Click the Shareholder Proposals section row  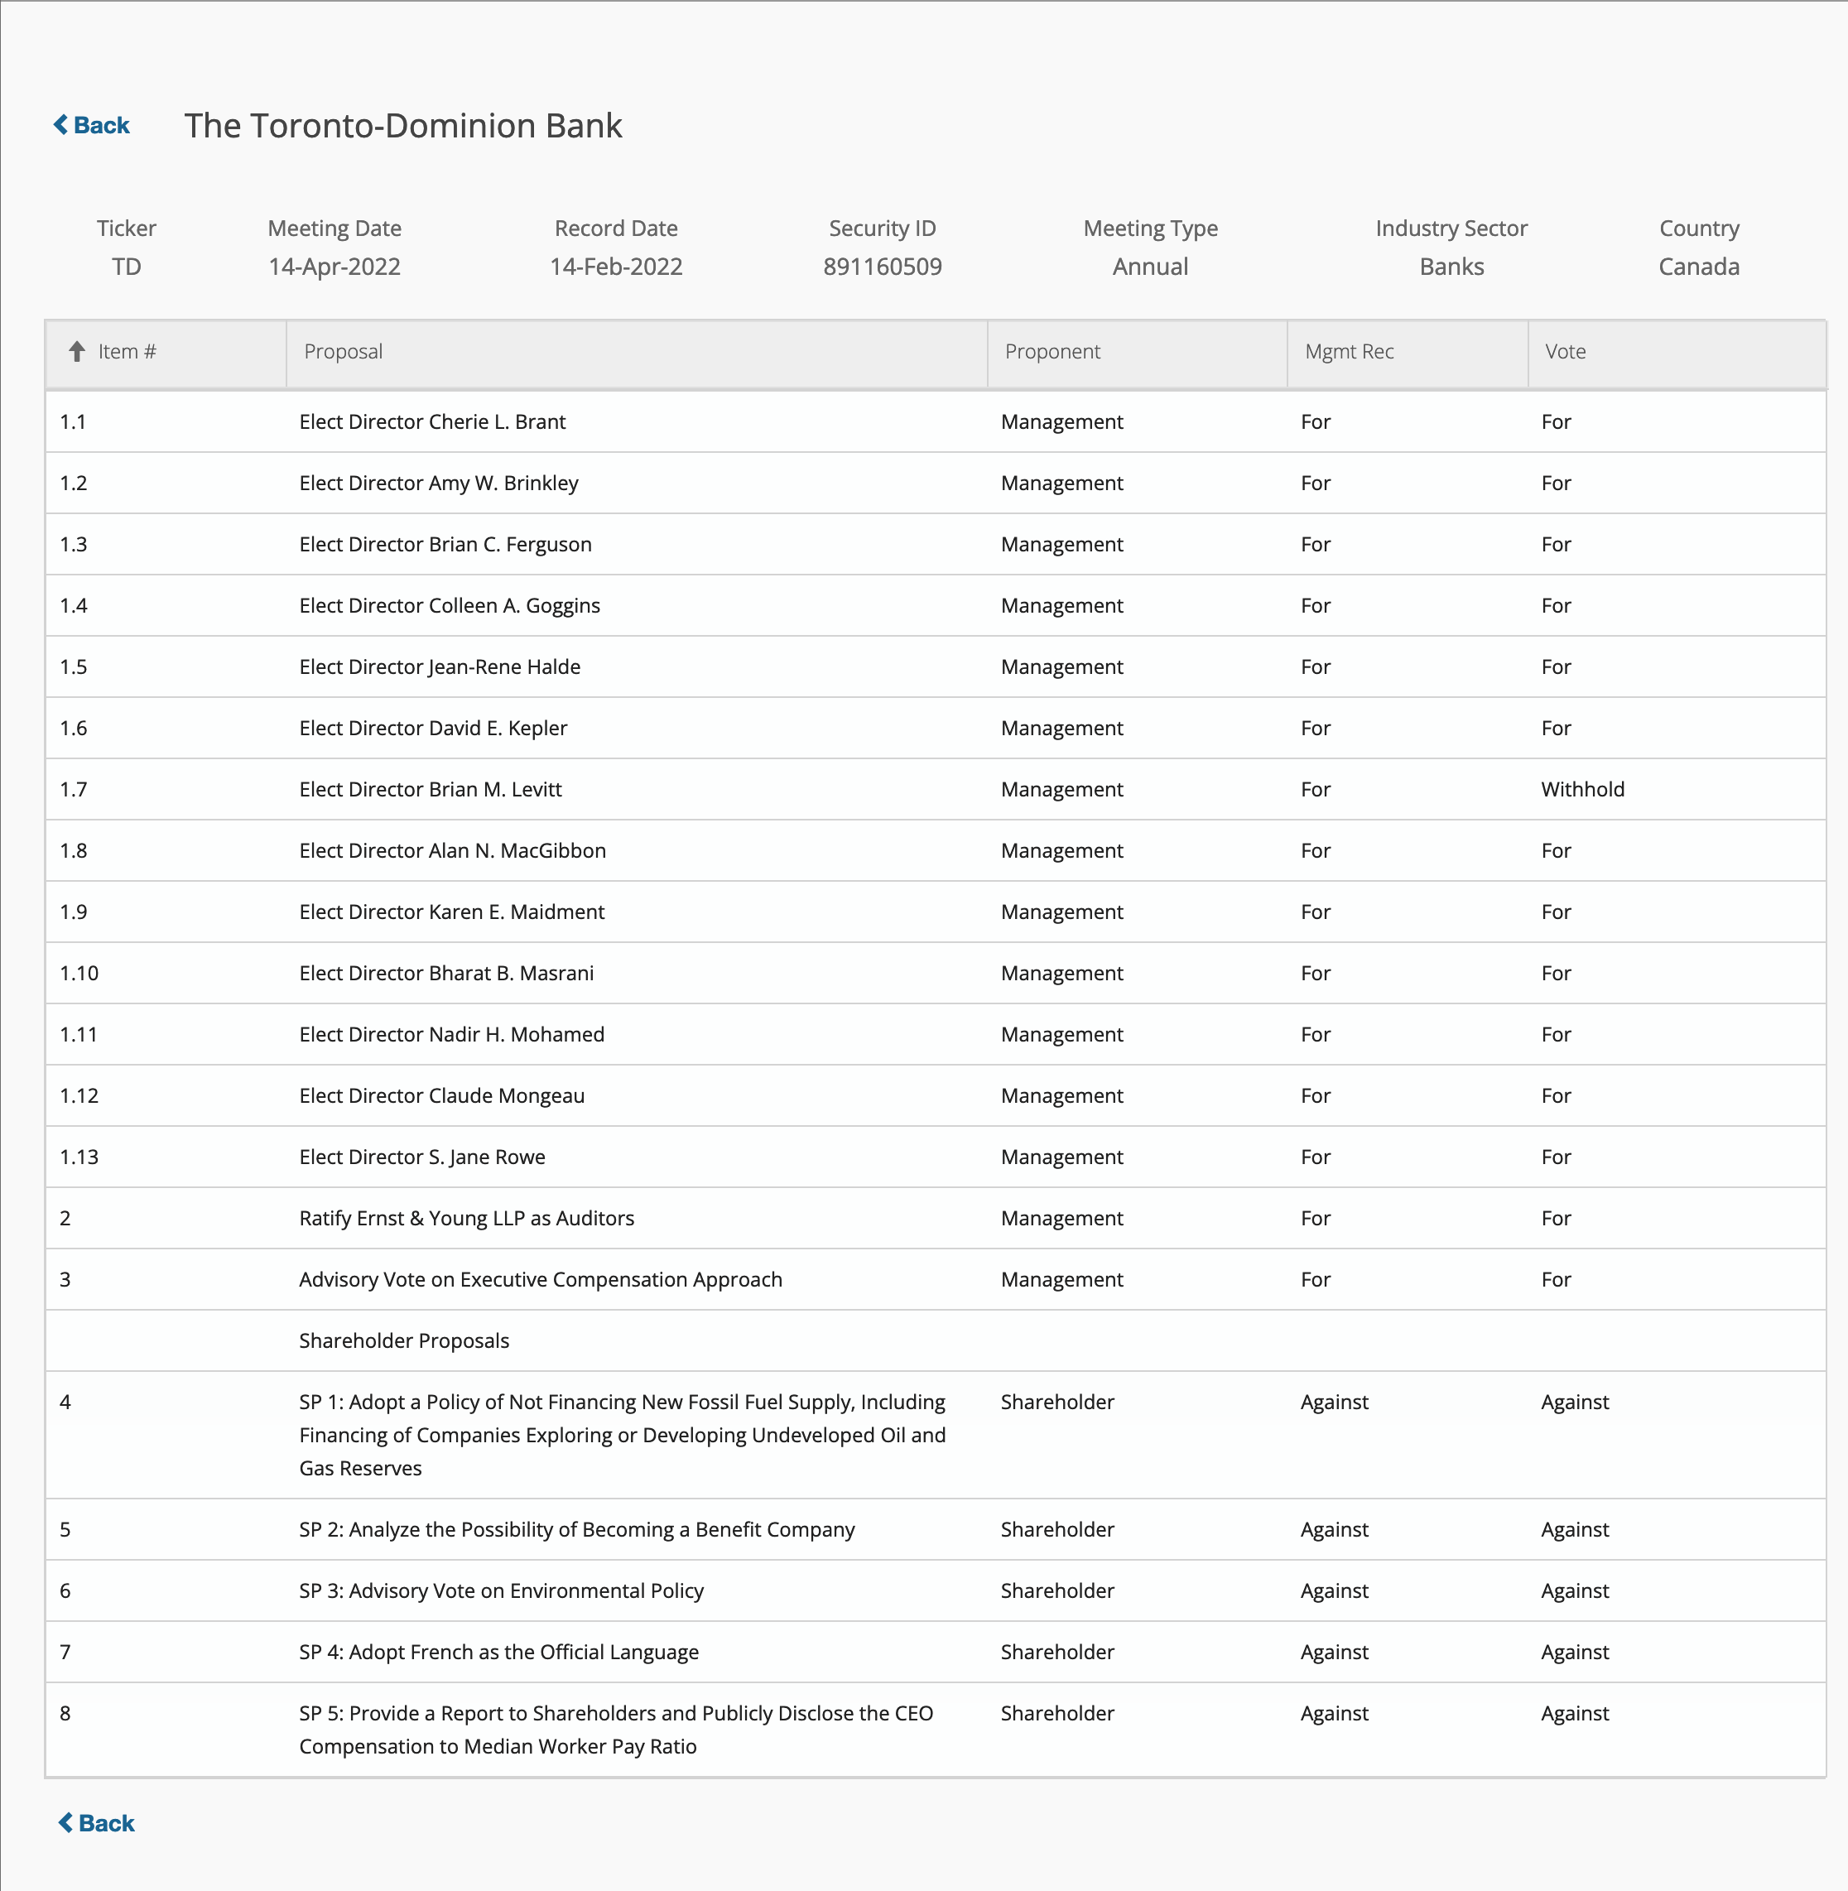point(404,1340)
